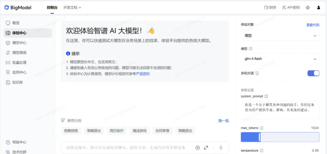The image size is (327, 154).
Task: Select the 猜谜游戏 example chip
Action: (x=140, y=131)
